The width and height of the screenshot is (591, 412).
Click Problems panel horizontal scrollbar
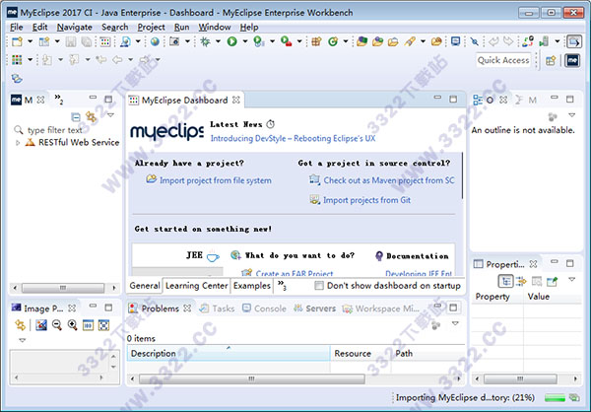252,378
